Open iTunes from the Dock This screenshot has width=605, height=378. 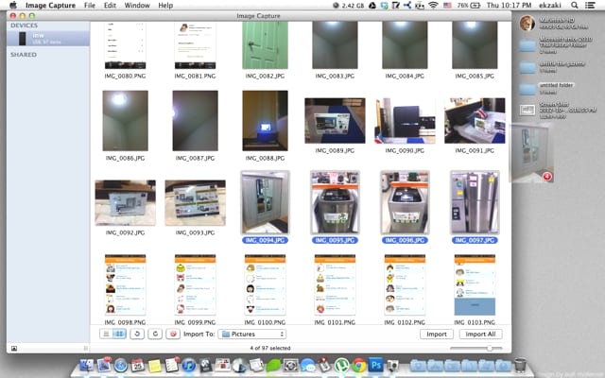[189, 365]
